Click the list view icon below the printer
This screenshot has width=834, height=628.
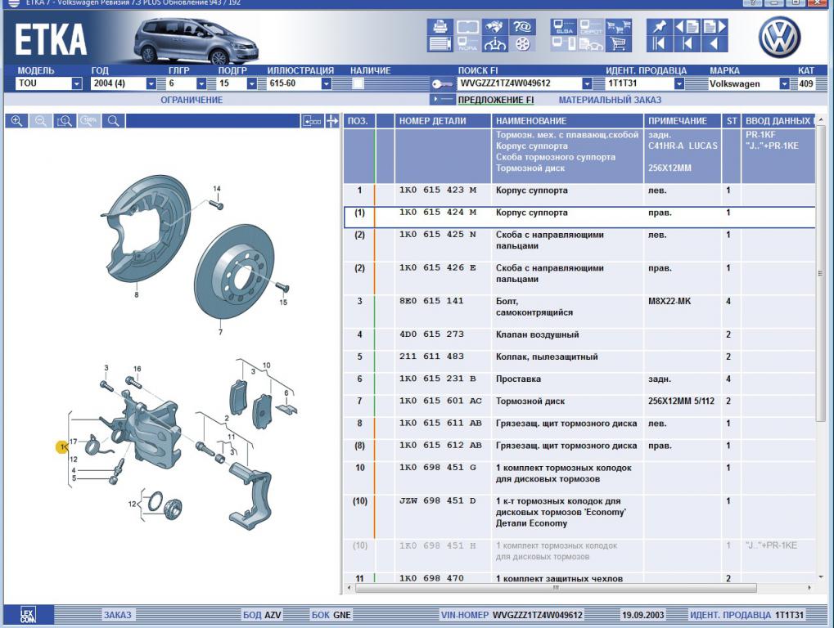coord(440,44)
